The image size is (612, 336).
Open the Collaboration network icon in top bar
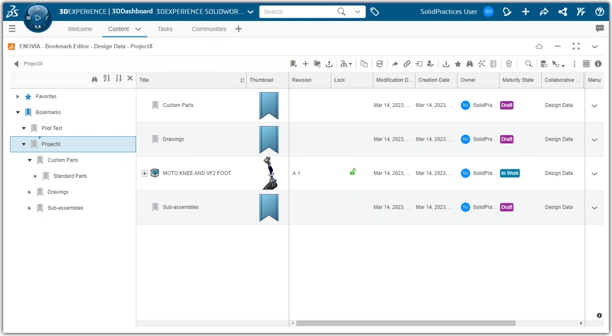pyautogui.click(x=562, y=11)
